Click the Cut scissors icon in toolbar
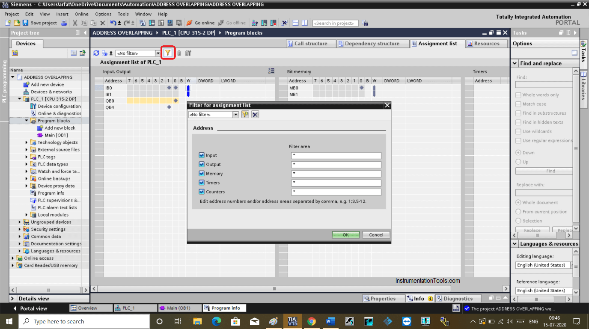Image resolution: width=589 pixels, height=329 pixels. point(75,23)
